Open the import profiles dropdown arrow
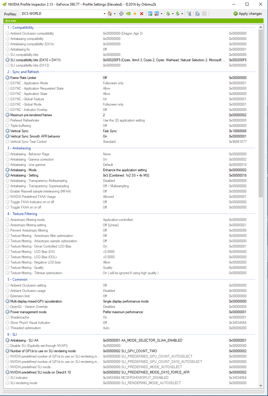268x396 pixels. tap(182, 14)
